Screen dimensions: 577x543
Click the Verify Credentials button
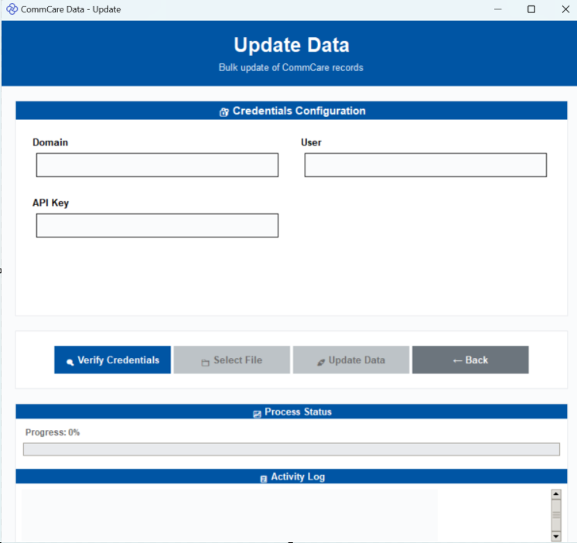tap(113, 360)
